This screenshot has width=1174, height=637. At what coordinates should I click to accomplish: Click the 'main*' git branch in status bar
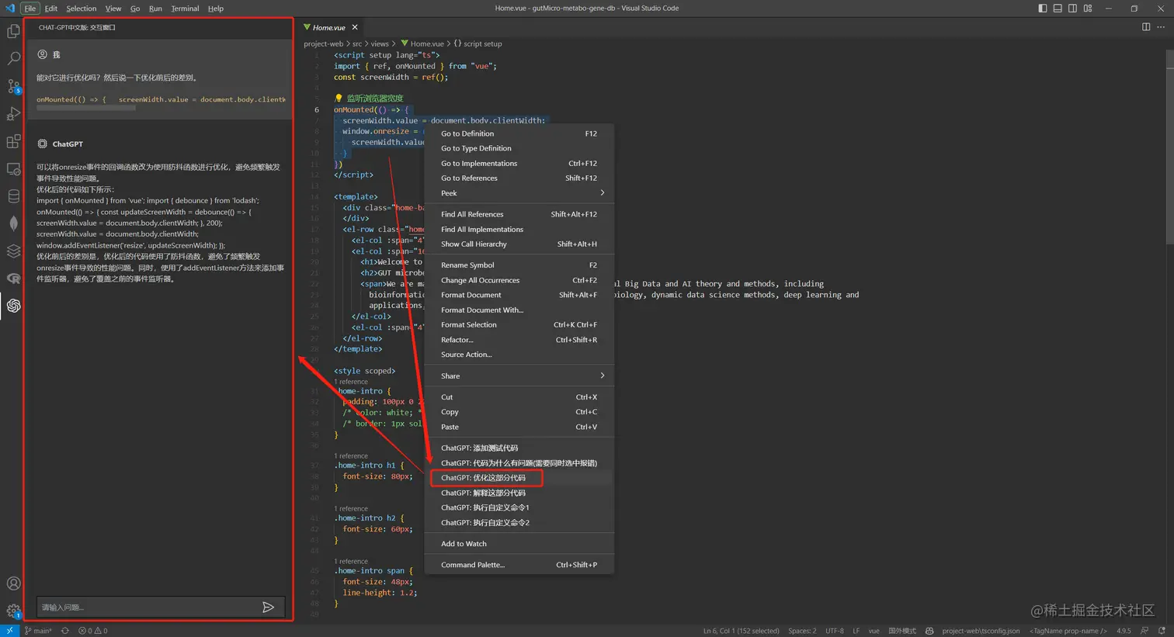(38, 631)
